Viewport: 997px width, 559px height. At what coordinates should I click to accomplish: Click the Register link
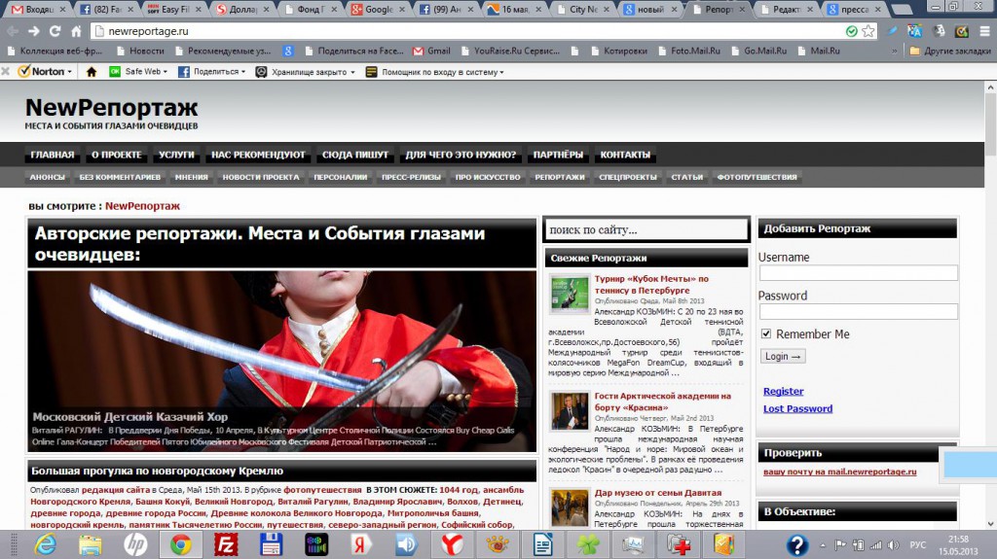pos(784,391)
